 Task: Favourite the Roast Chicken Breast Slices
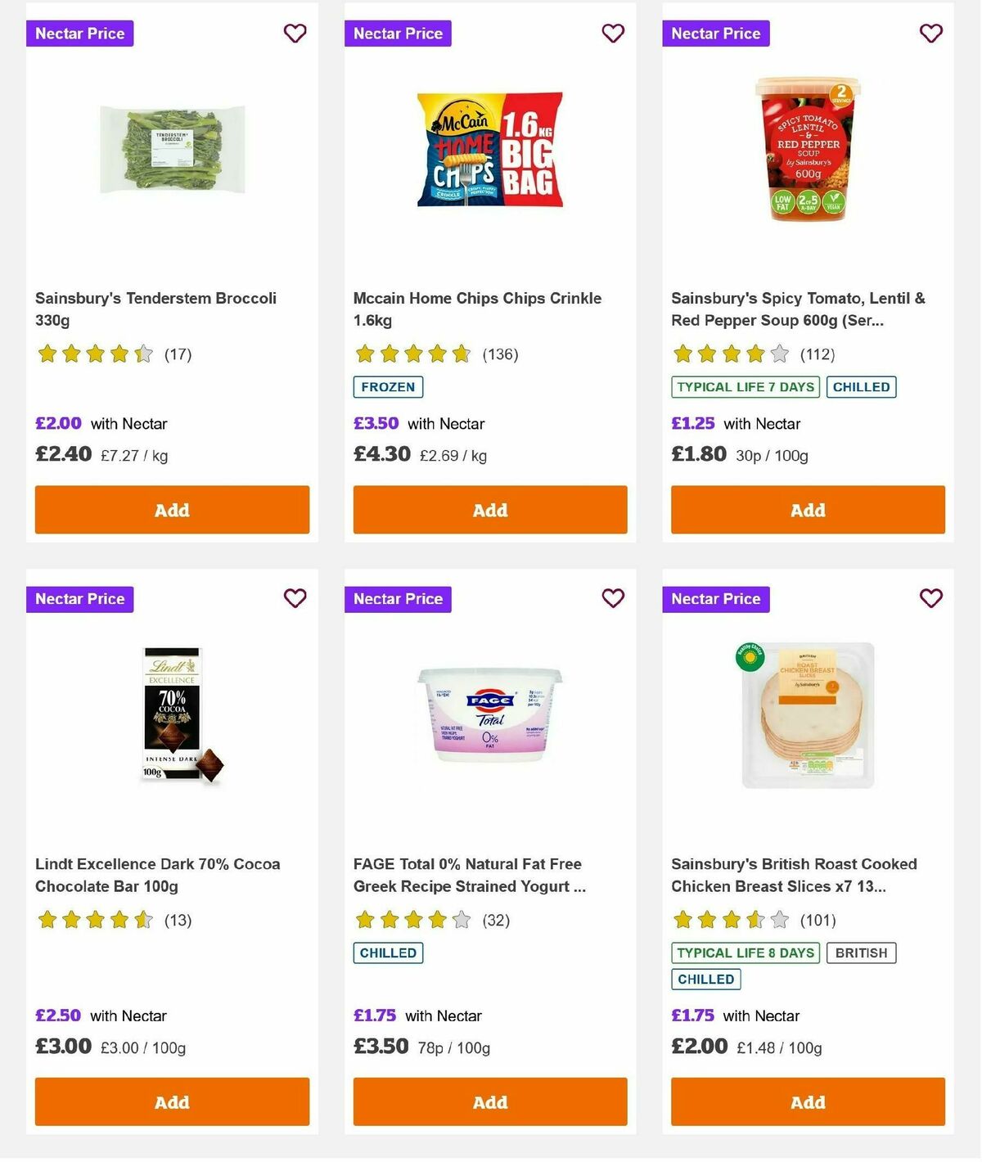[x=930, y=598]
